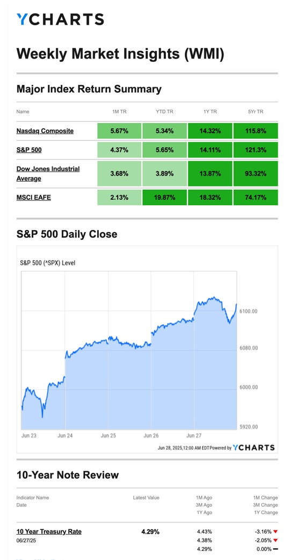Select the S&P 500 5Yr TR 121.3% cell
Image resolution: width=290 pixels, height=560 pixels.
(256, 150)
